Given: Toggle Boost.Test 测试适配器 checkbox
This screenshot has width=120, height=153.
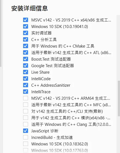Looking at the screenshot, I should click(x=26, y=59).
